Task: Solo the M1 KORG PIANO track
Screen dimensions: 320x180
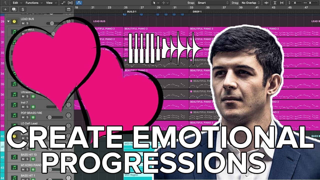Action: (28, 169)
